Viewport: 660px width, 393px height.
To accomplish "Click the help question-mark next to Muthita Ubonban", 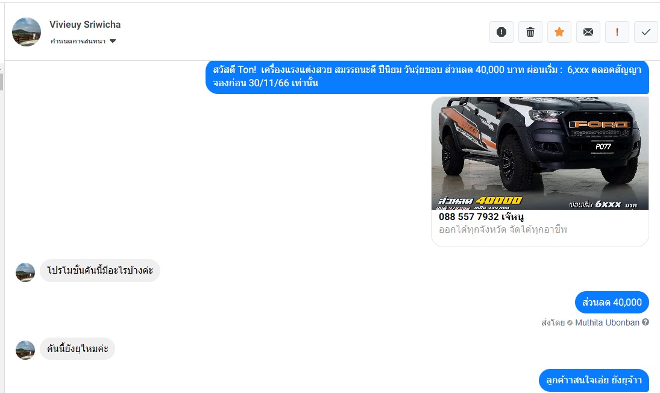I will (646, 322).
